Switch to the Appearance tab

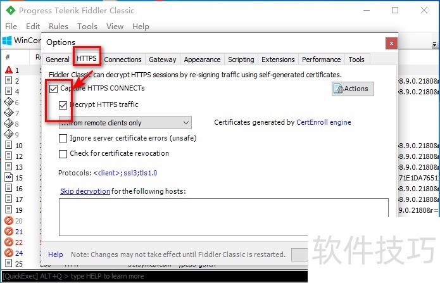[202, 60]
